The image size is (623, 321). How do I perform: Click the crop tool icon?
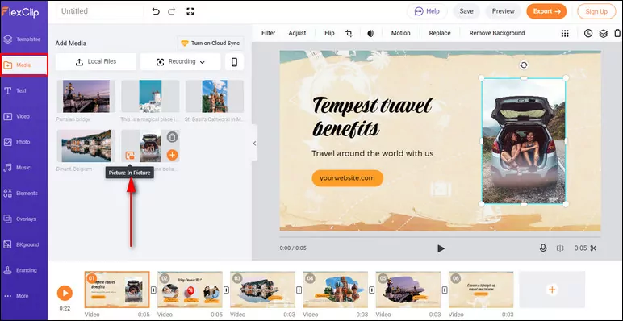(349, 33)
